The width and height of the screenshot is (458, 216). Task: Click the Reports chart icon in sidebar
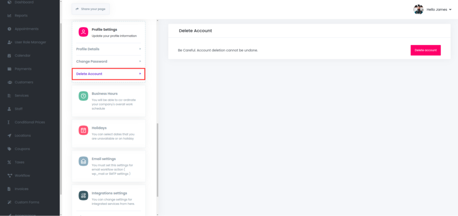(9, 16)
